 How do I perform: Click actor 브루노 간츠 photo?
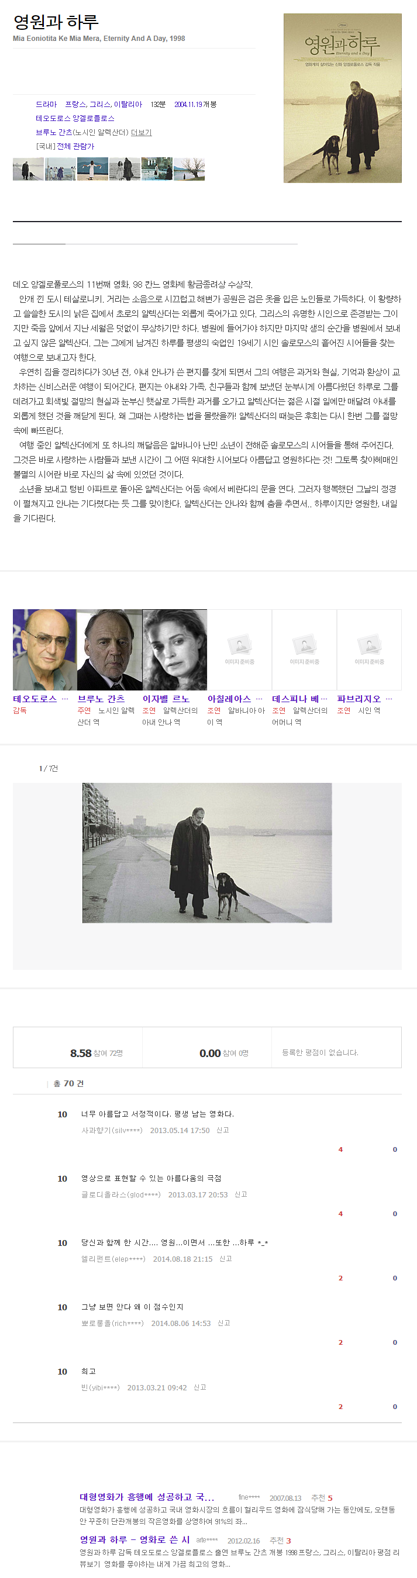(109, 650)
